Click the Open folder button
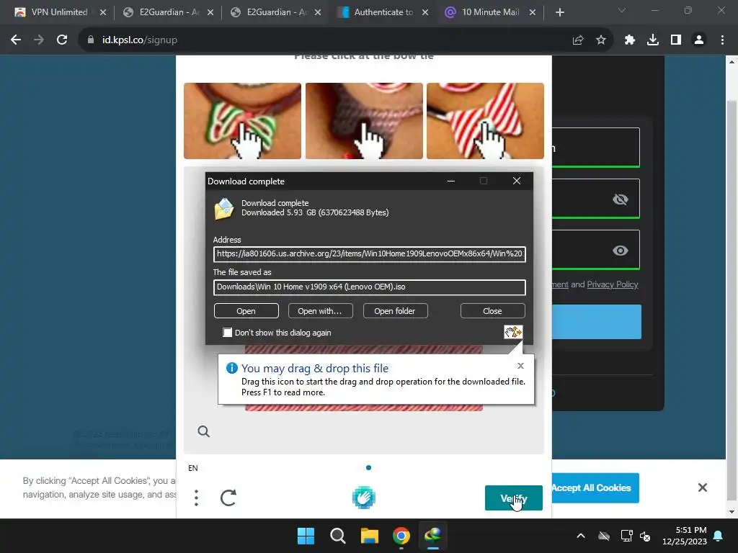Viewport: 738px width, 553px height. pos(395,311)
